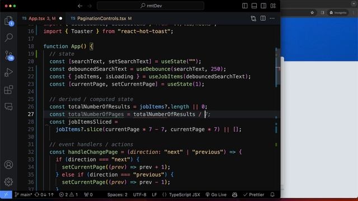The image size is (358, 201).
Task: Open changes compare icon in editor toolbar
Action: coord(253,18)
